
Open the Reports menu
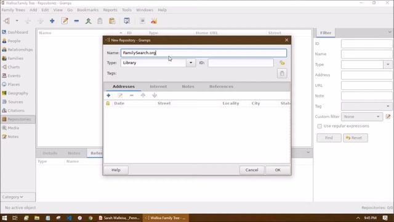110,10
